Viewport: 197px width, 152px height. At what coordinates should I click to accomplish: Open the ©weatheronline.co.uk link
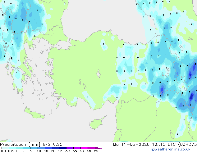pyautogui.click(x=171, y=149)
